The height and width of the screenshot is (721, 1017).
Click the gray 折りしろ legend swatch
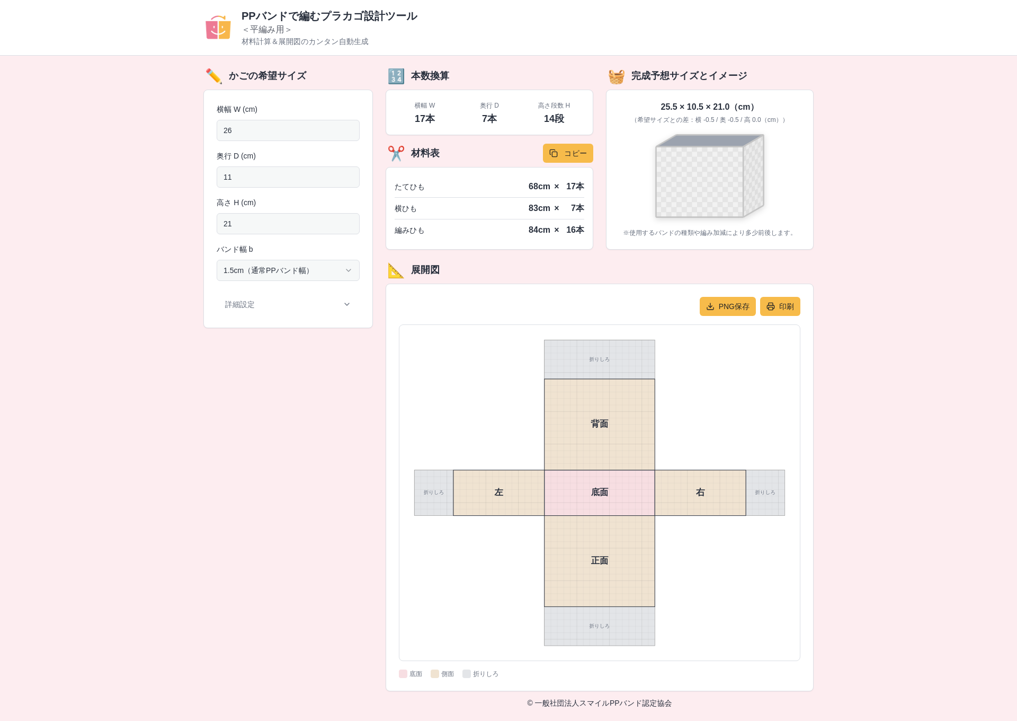[467, 674]
